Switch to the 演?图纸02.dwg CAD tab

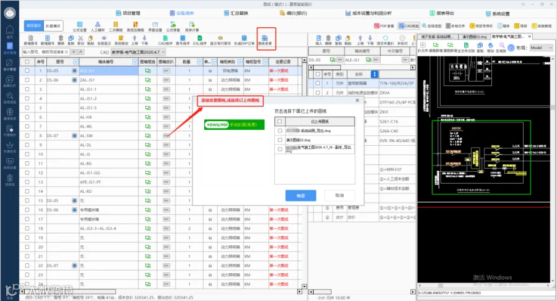pyautogui.click(x=473, y=37)
